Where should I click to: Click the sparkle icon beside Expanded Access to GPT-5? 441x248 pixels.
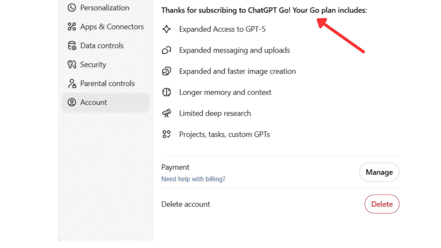[x=167, y=29]
